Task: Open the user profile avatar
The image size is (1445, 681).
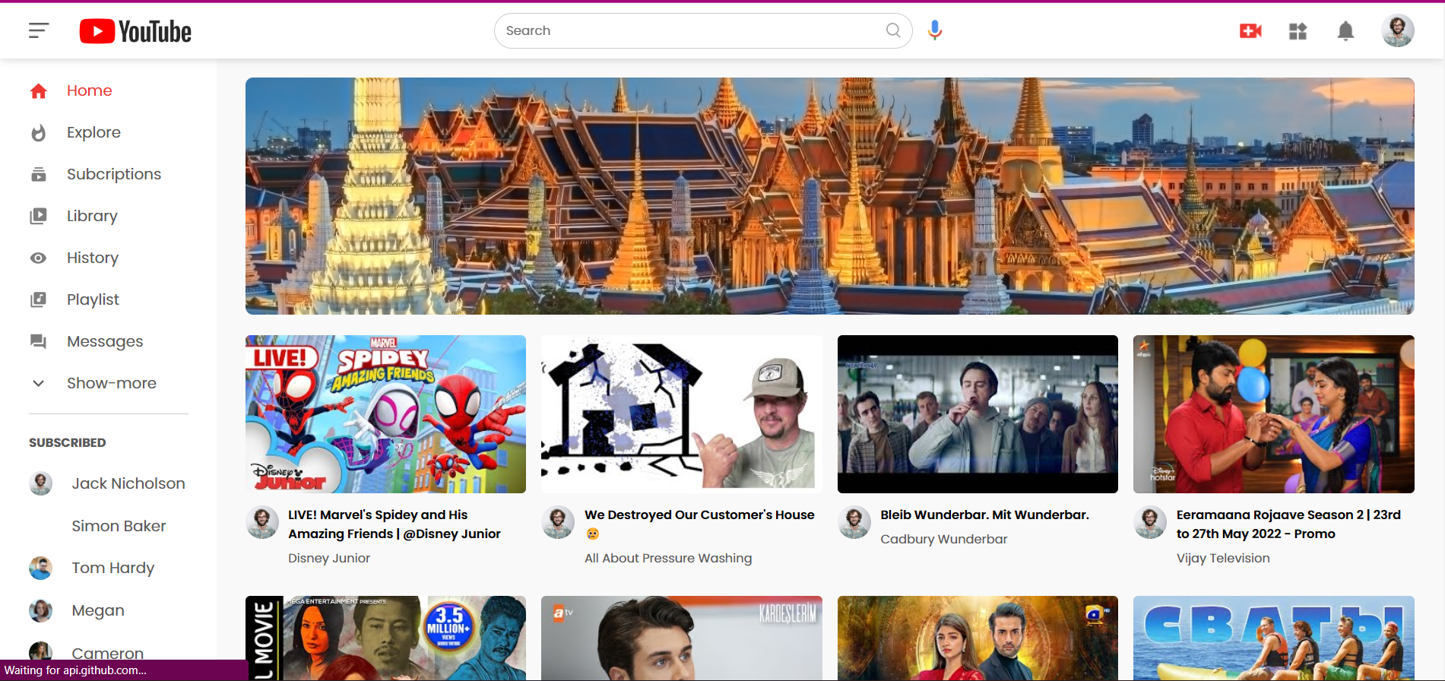Action: click(x=1397, y=30)
